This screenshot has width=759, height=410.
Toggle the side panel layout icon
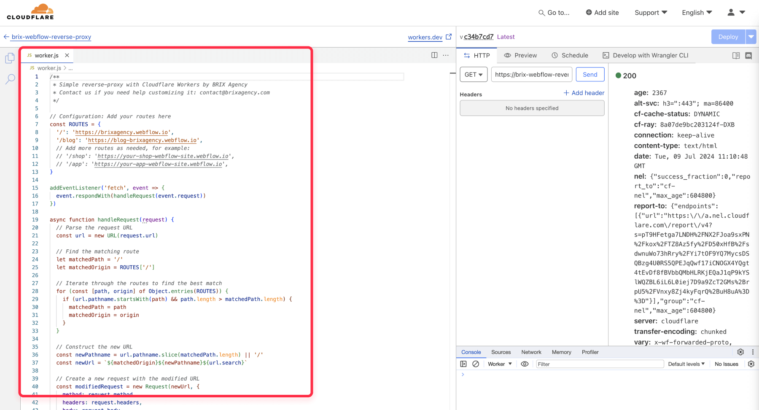point(736,56)
